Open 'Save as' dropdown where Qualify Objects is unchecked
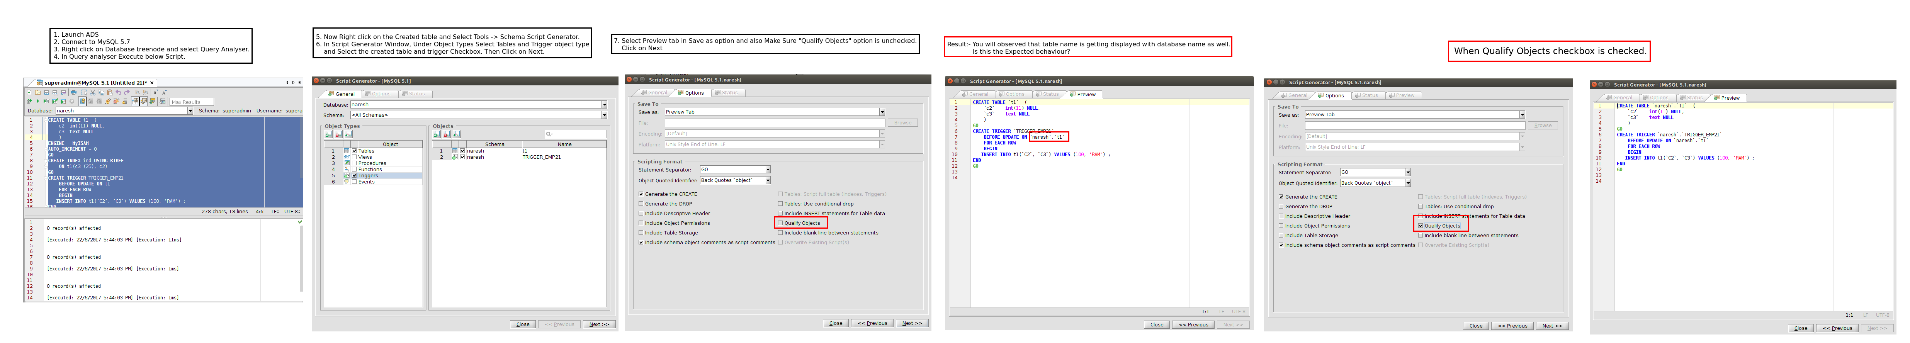Image resolution: width=1910 pixels, height=343 pixels. point(882,112)
